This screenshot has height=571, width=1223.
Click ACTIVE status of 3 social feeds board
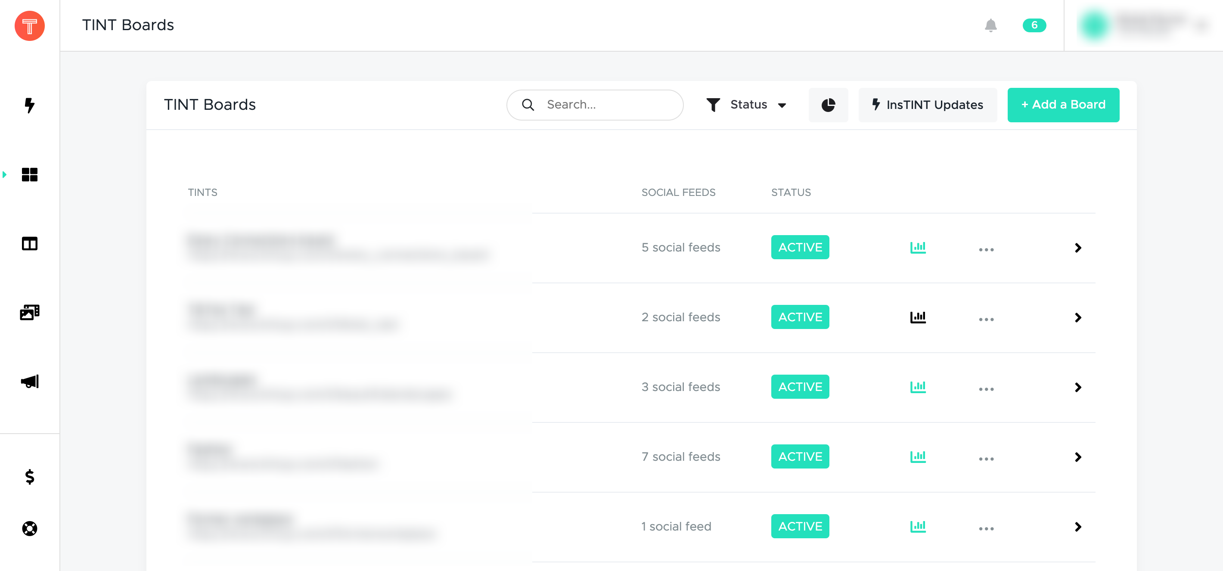(800, 387)
